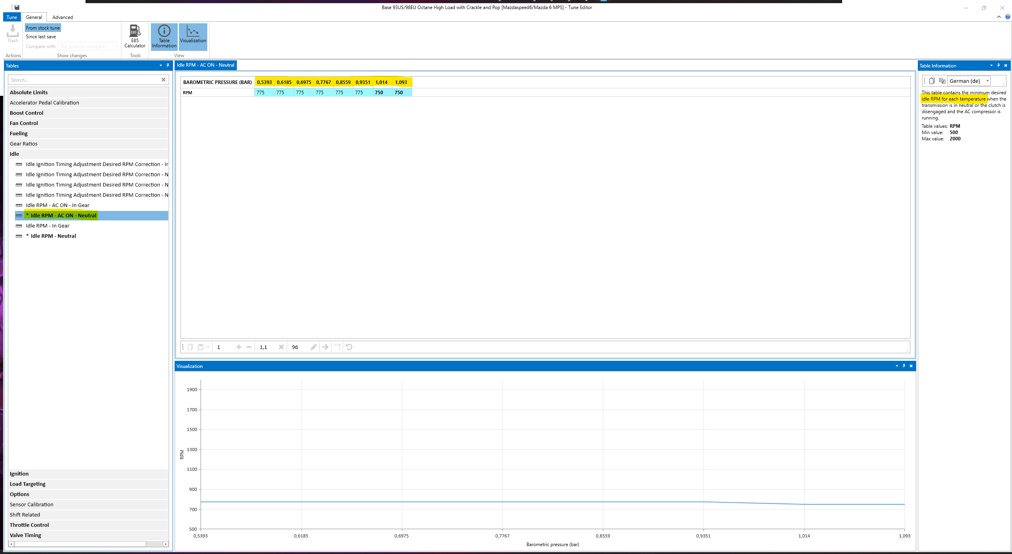
Task: Open the German (de) language dropdown
Action: tap(988, 81)
